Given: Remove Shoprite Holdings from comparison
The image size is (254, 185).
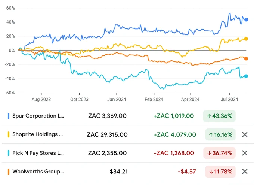Looking at the screenshot, I should pyautogui.click(x=245, y=134).
